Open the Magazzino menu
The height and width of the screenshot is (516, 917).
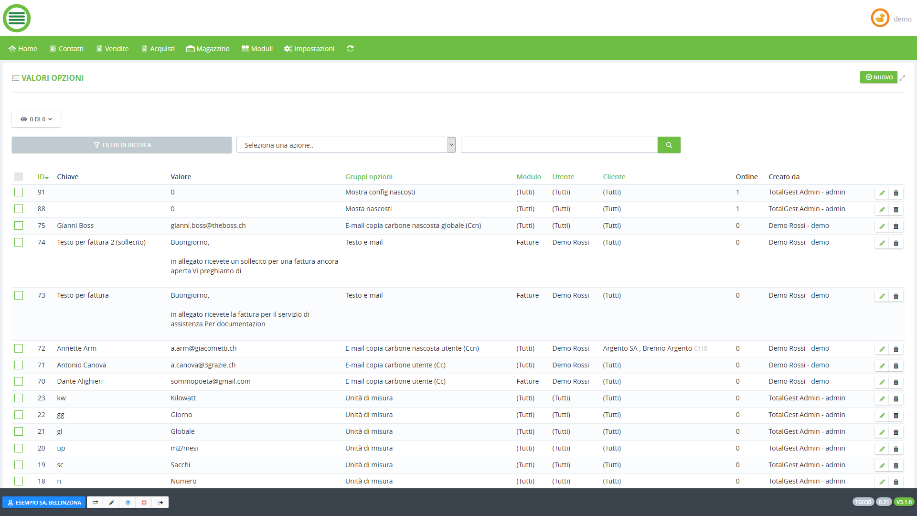coord(208,49)
